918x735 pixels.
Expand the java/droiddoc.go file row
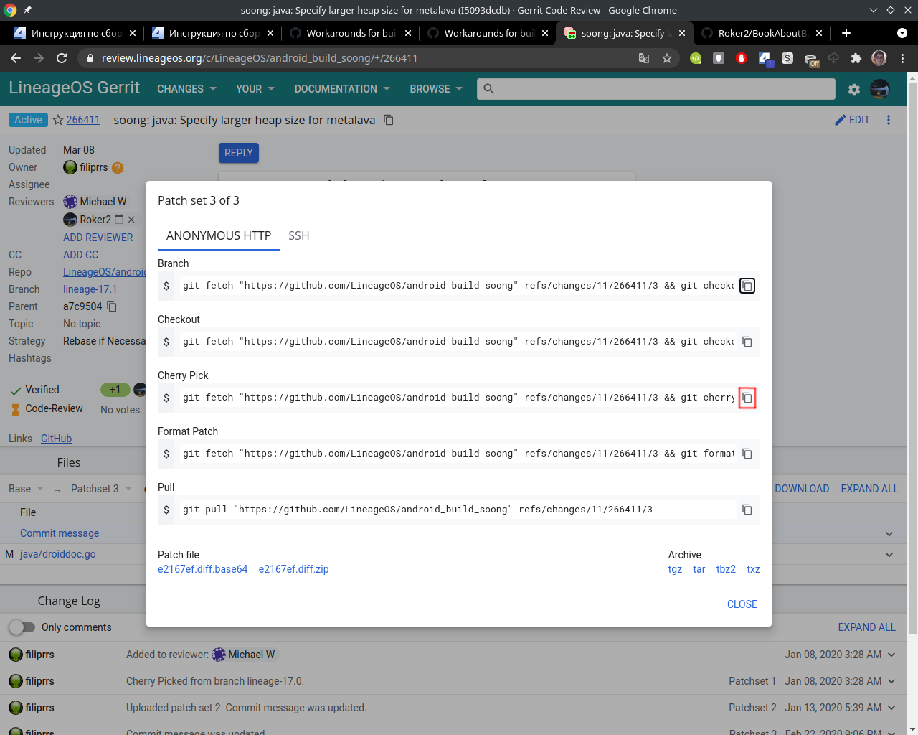[x=889, y=555]
